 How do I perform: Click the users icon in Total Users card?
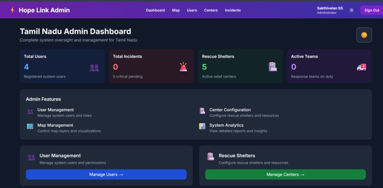pos(94,68)
